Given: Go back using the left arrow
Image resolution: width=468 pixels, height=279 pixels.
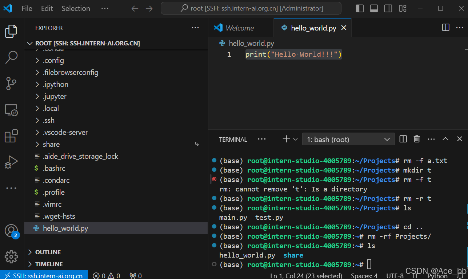Looking at the screenshot, I should pos(135,8).
